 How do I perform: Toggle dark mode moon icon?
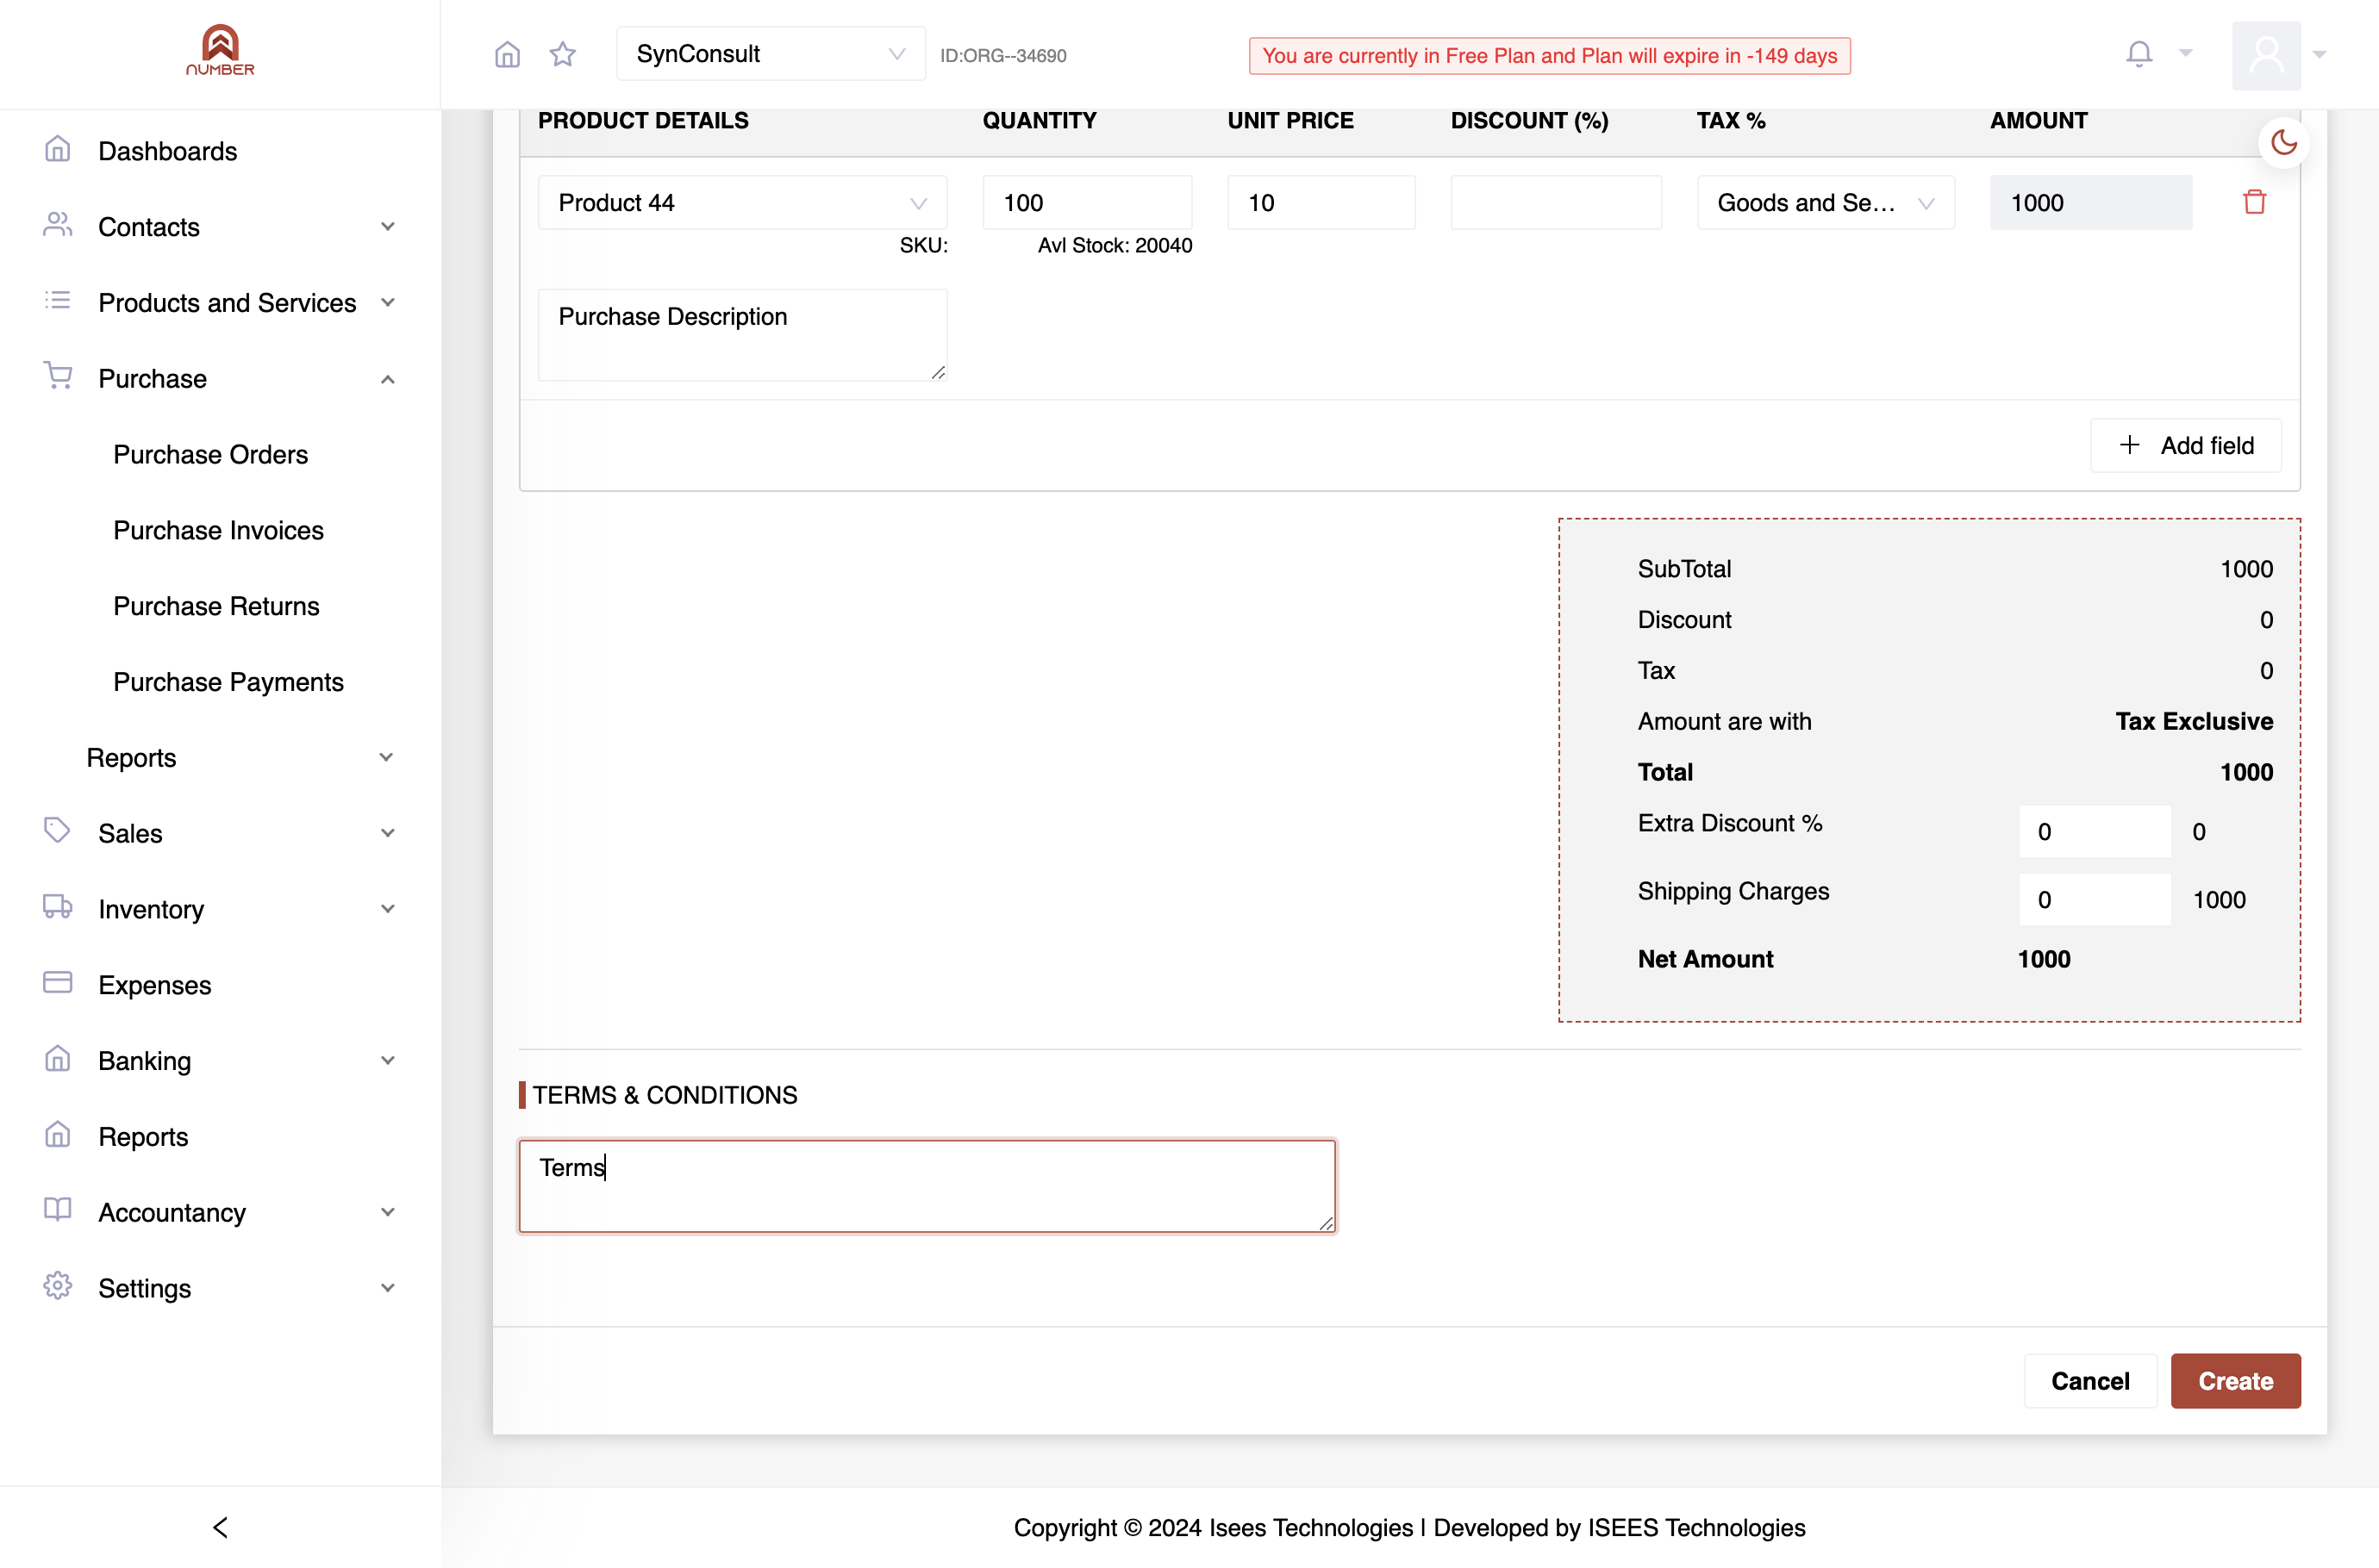tap(2284, 142)
